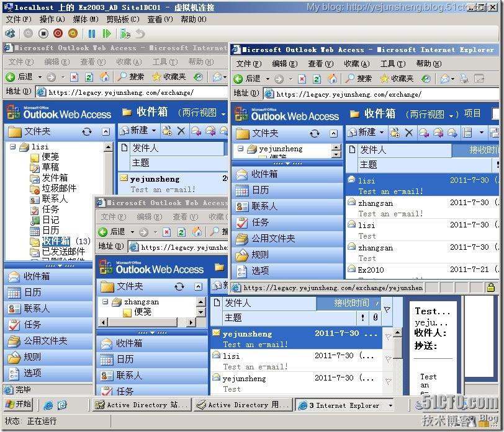The image size is (504, 432).
Task: Collapse the yejunsheng mailbox tree node
Action: point(240,149)
